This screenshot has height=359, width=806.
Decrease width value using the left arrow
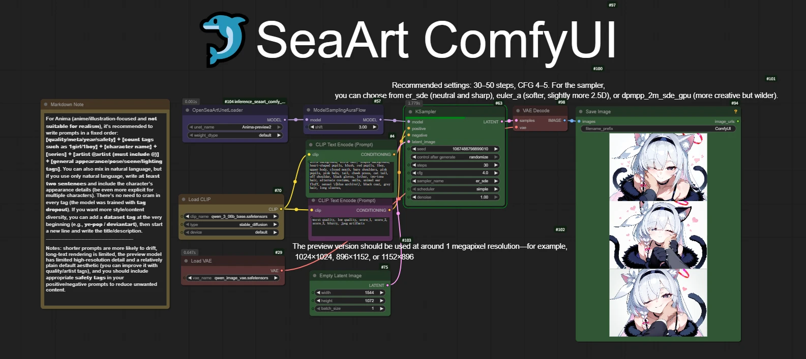[318, 293]
